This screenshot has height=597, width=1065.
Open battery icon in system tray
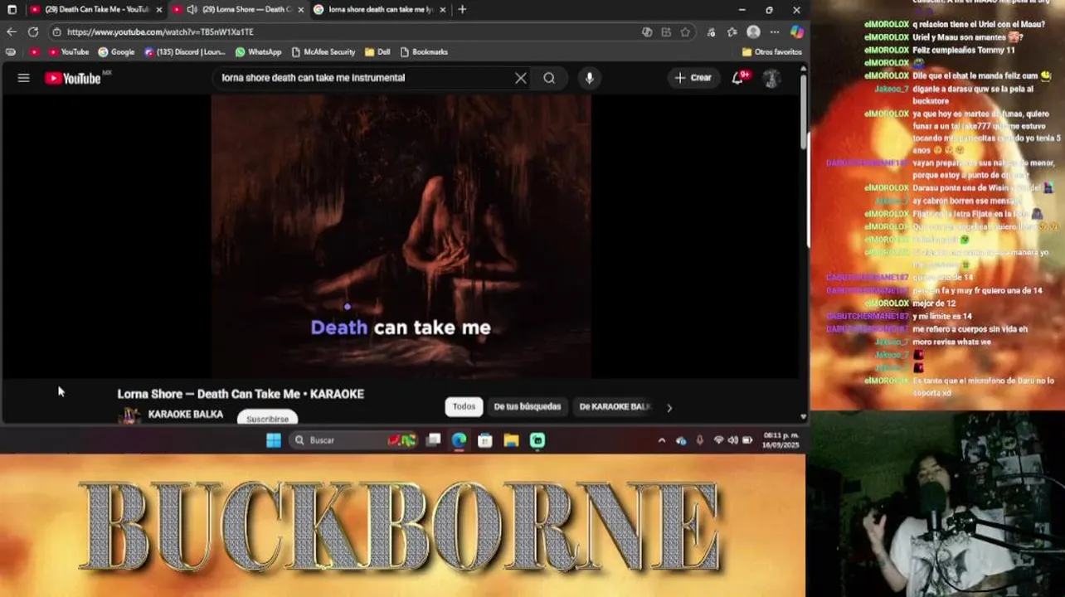[747, 440]
